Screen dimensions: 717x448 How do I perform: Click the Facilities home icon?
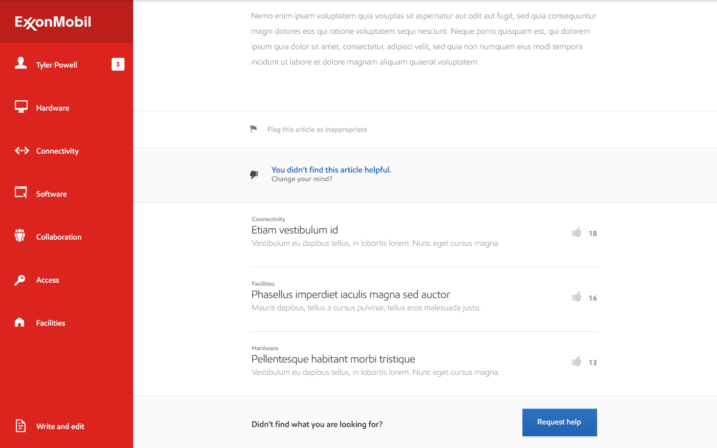(20, 322)
